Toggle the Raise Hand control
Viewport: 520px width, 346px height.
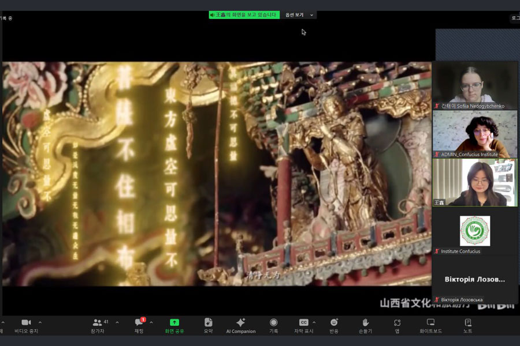(x=365, y=323)
